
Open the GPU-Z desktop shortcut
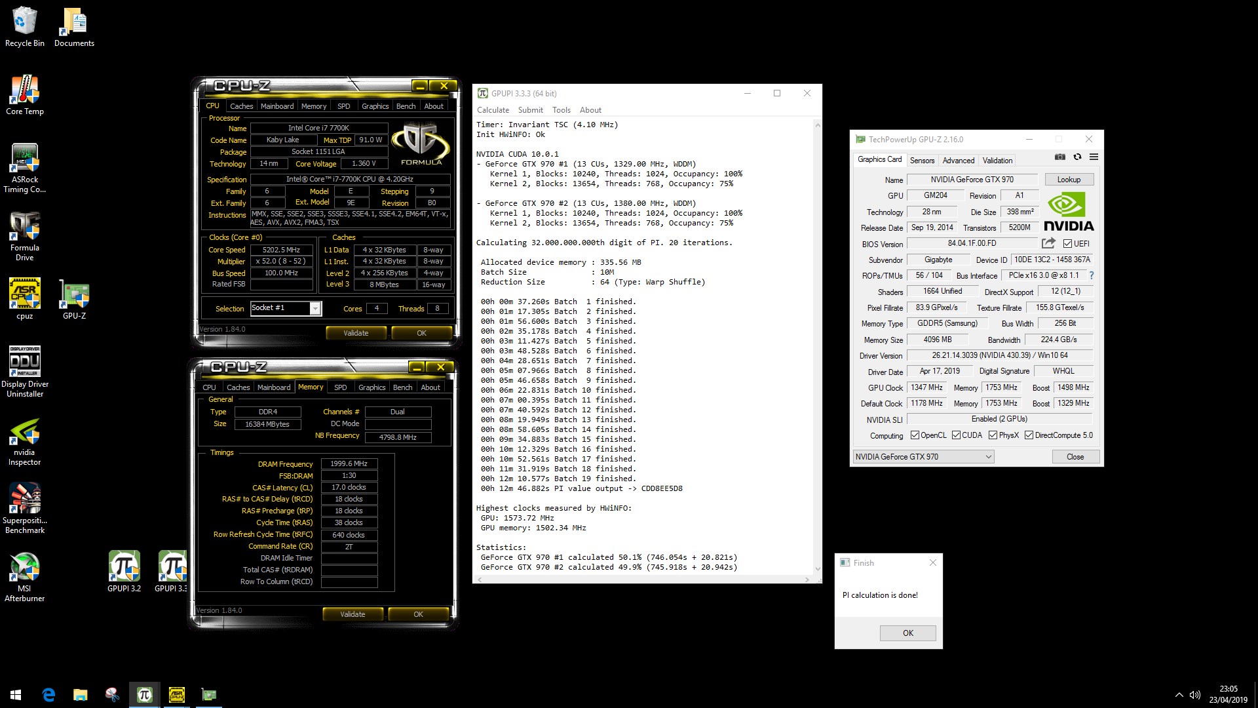click(74, 300)
